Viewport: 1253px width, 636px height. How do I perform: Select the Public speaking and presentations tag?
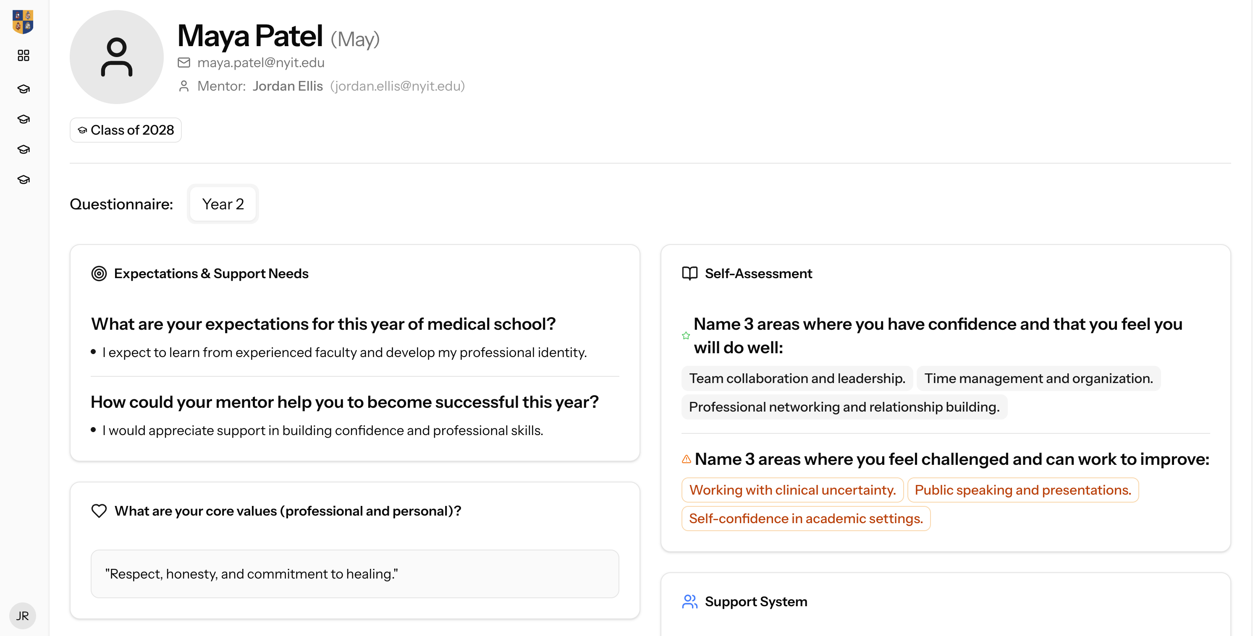pyautogui.click(x=1023, y=490)
